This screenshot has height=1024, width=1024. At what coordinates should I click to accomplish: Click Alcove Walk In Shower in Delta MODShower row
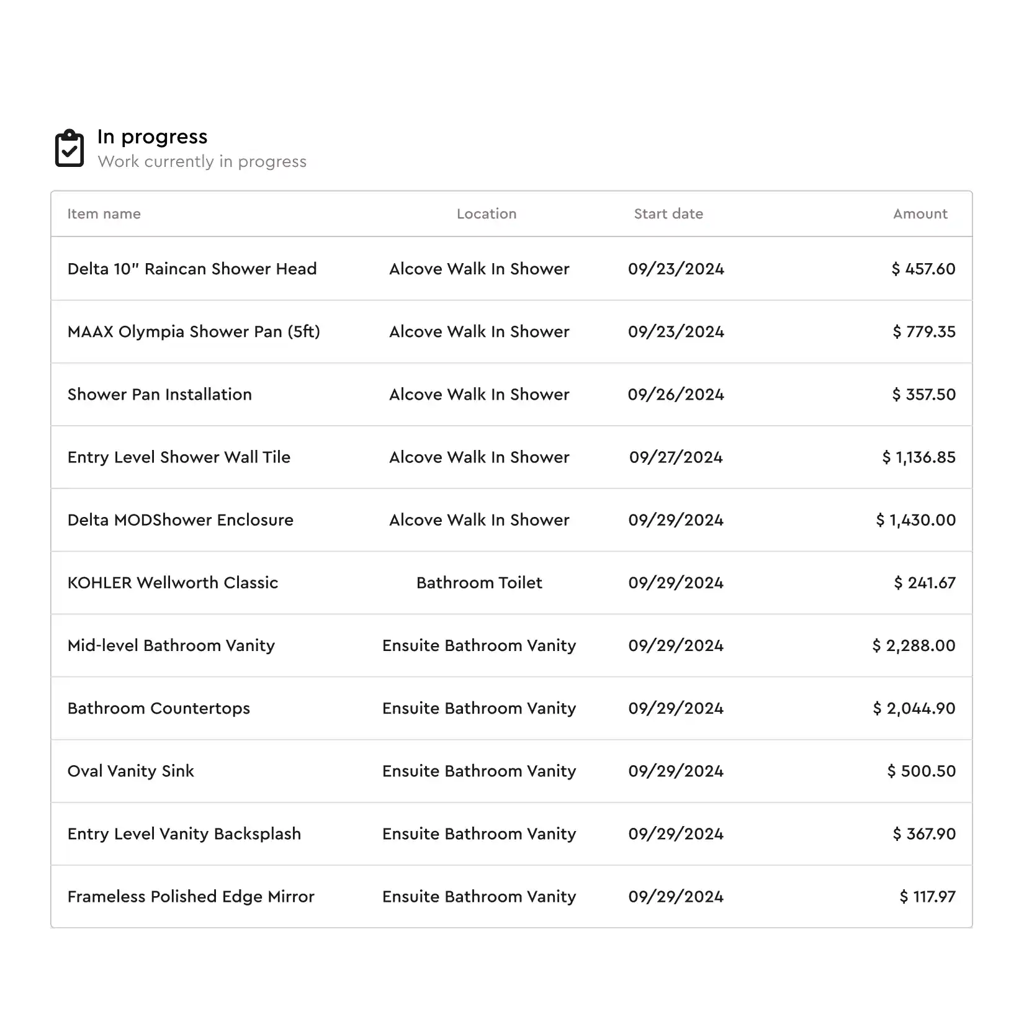pos(479,519)
